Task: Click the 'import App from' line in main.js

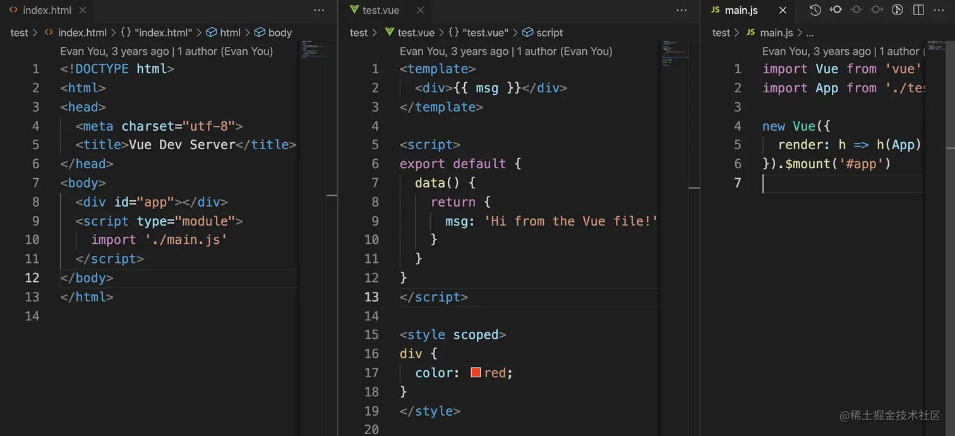Action: click(x=843, y=88)
